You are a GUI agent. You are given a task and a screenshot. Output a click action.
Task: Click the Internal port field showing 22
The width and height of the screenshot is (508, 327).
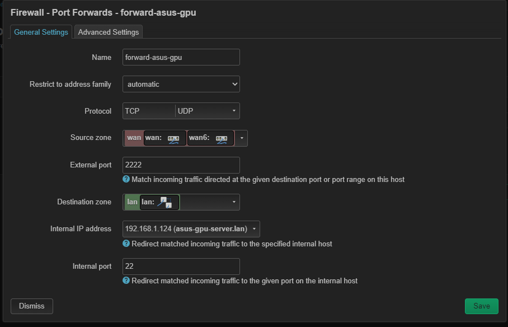181,266
